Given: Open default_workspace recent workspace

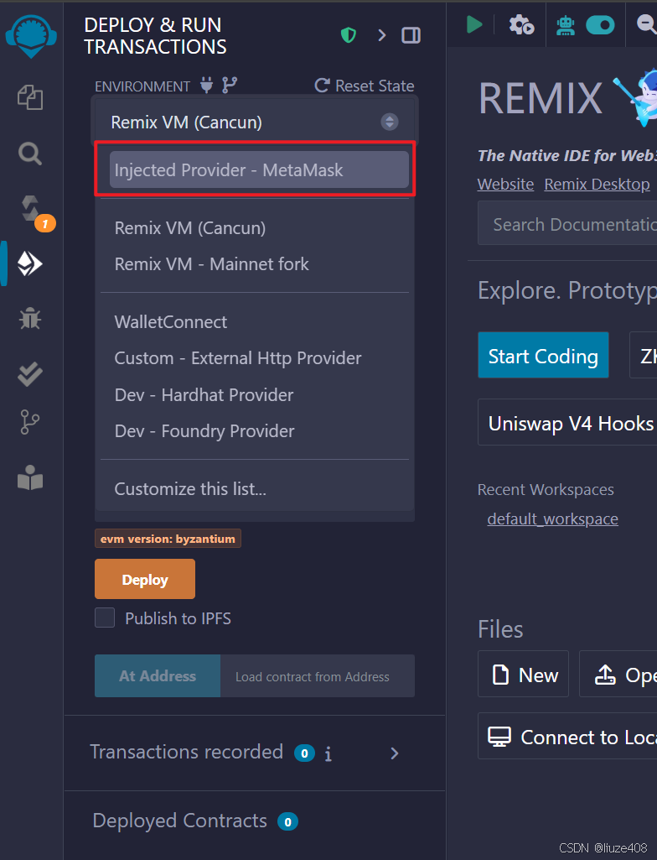Looking at the screenshot, I should click(552, 519).
